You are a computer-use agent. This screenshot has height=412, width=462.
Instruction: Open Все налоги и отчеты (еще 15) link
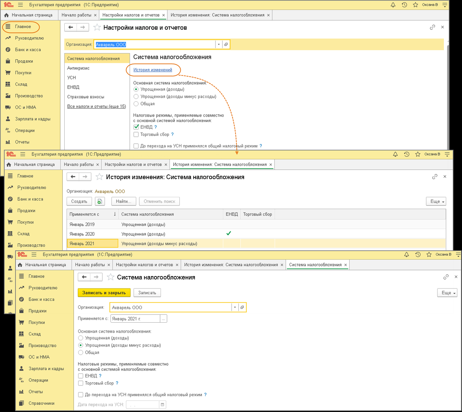point(97,106)
